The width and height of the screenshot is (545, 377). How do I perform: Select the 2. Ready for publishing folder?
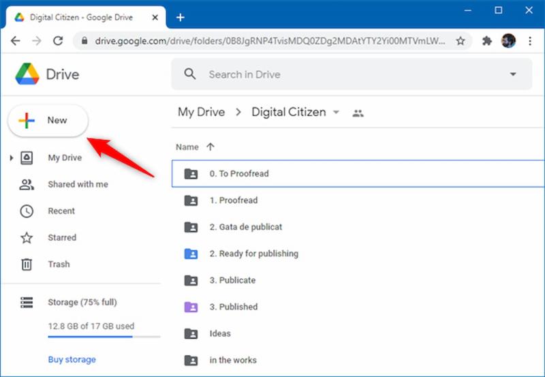[358, 254]
